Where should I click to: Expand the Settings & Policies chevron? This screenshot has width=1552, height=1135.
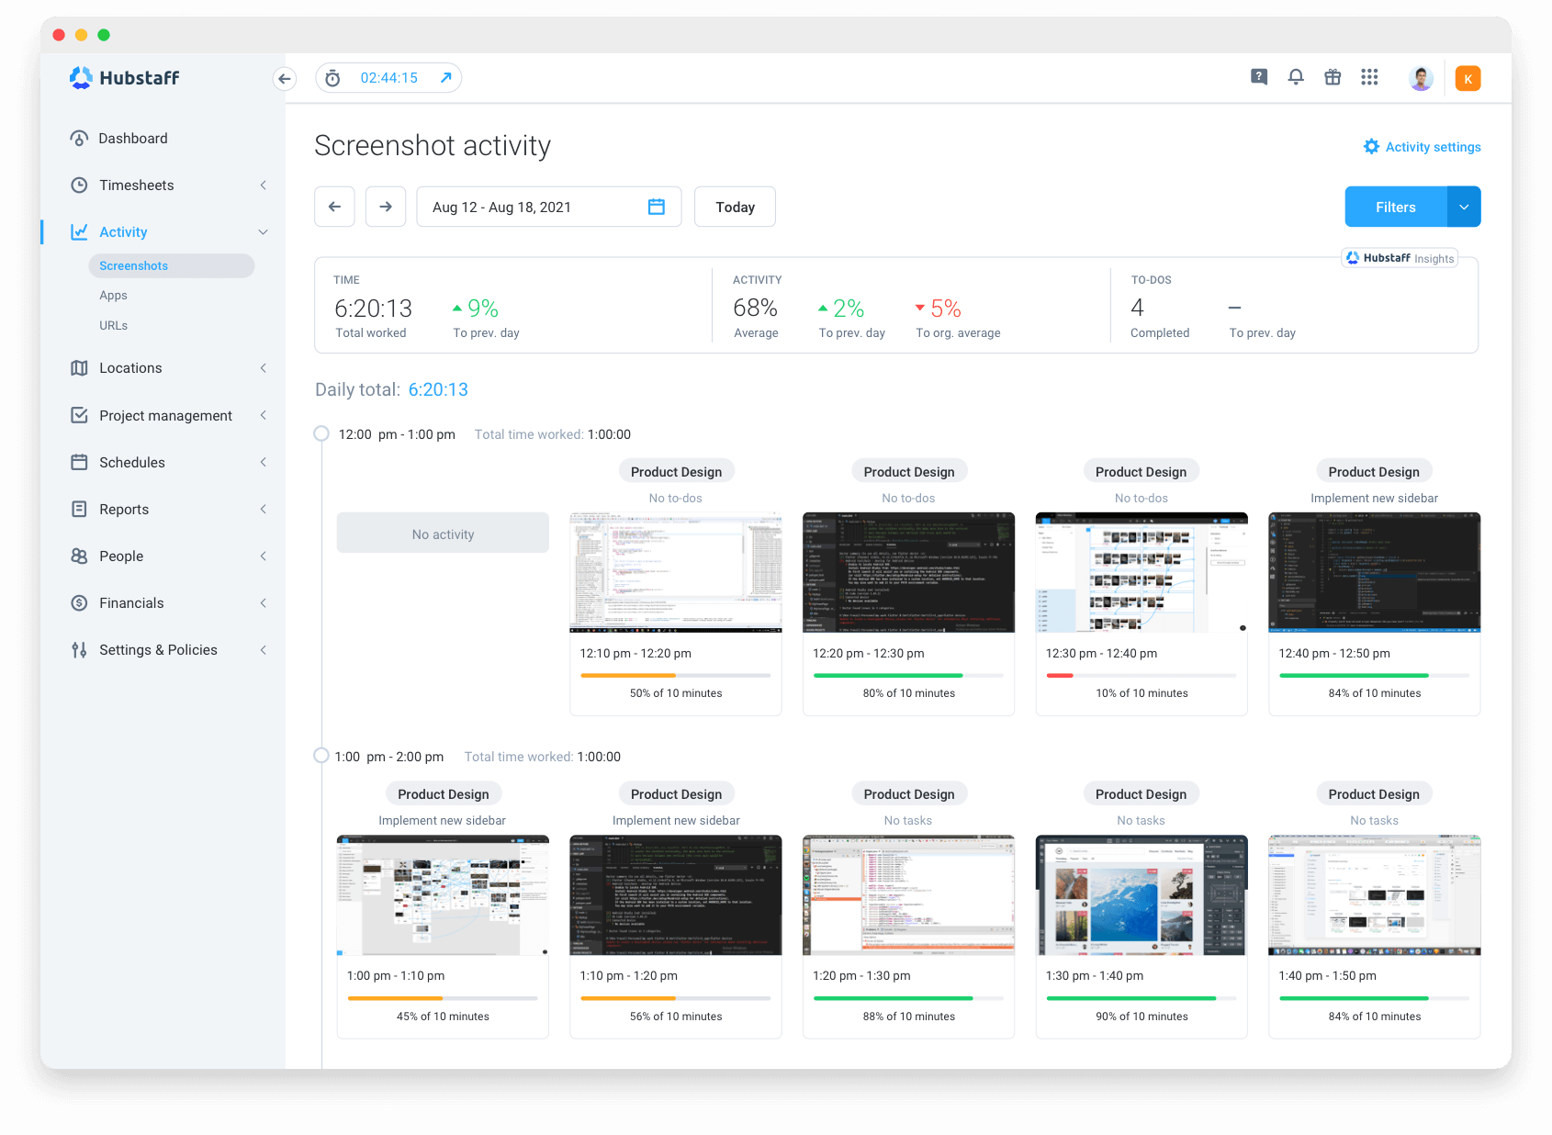click(x=264, y=650)
